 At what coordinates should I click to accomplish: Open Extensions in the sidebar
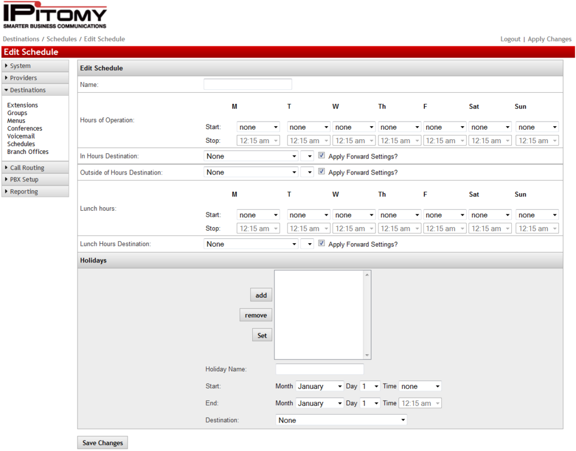tap(22, 105)
